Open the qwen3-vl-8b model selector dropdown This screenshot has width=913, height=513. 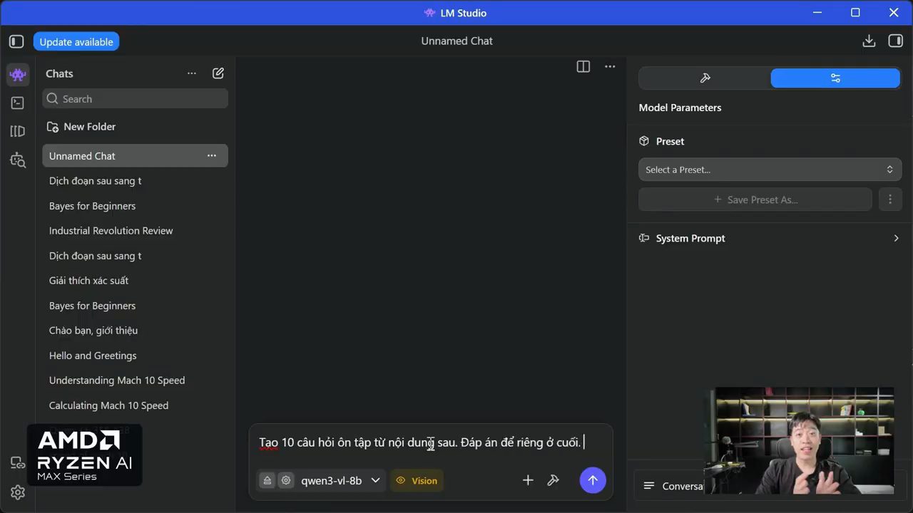[x=340, y=480]
